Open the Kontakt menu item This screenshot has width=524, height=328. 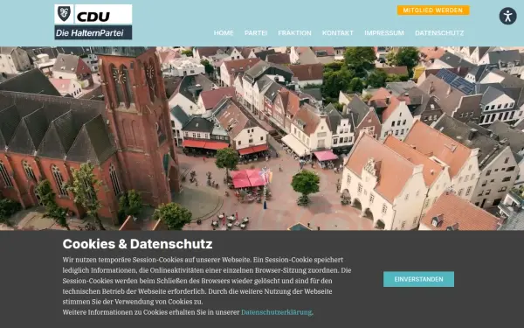pos(337,33)
